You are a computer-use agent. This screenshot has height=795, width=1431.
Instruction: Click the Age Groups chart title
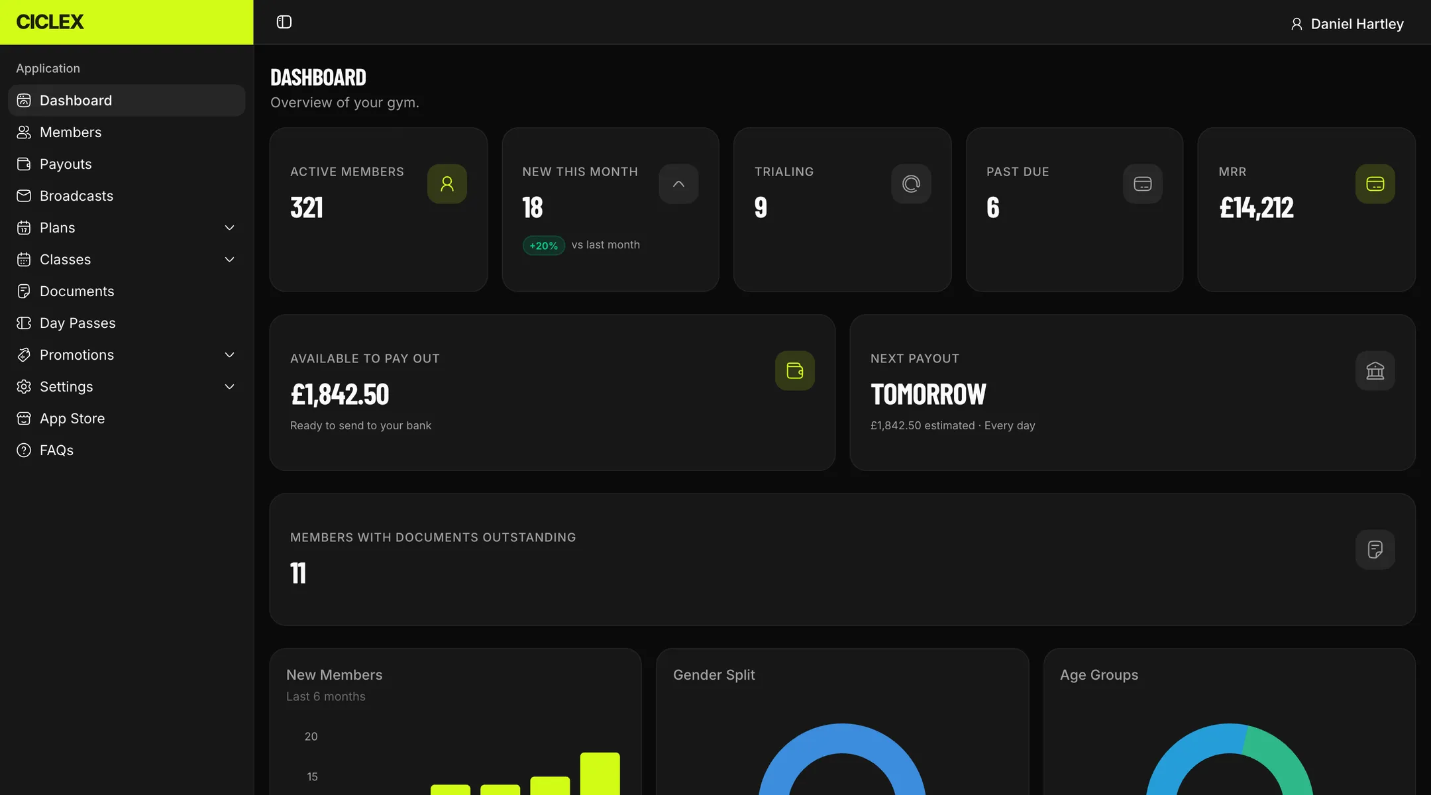pyautogui.click(x=1099, y=674)
